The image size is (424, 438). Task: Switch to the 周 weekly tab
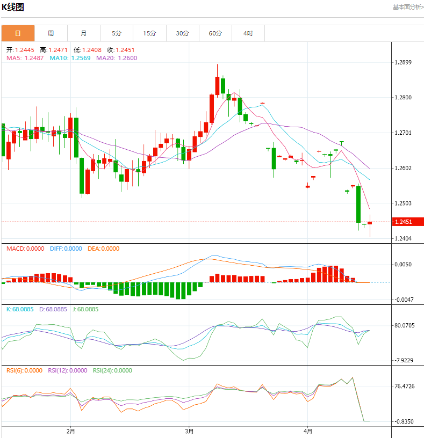click(51, 33)
